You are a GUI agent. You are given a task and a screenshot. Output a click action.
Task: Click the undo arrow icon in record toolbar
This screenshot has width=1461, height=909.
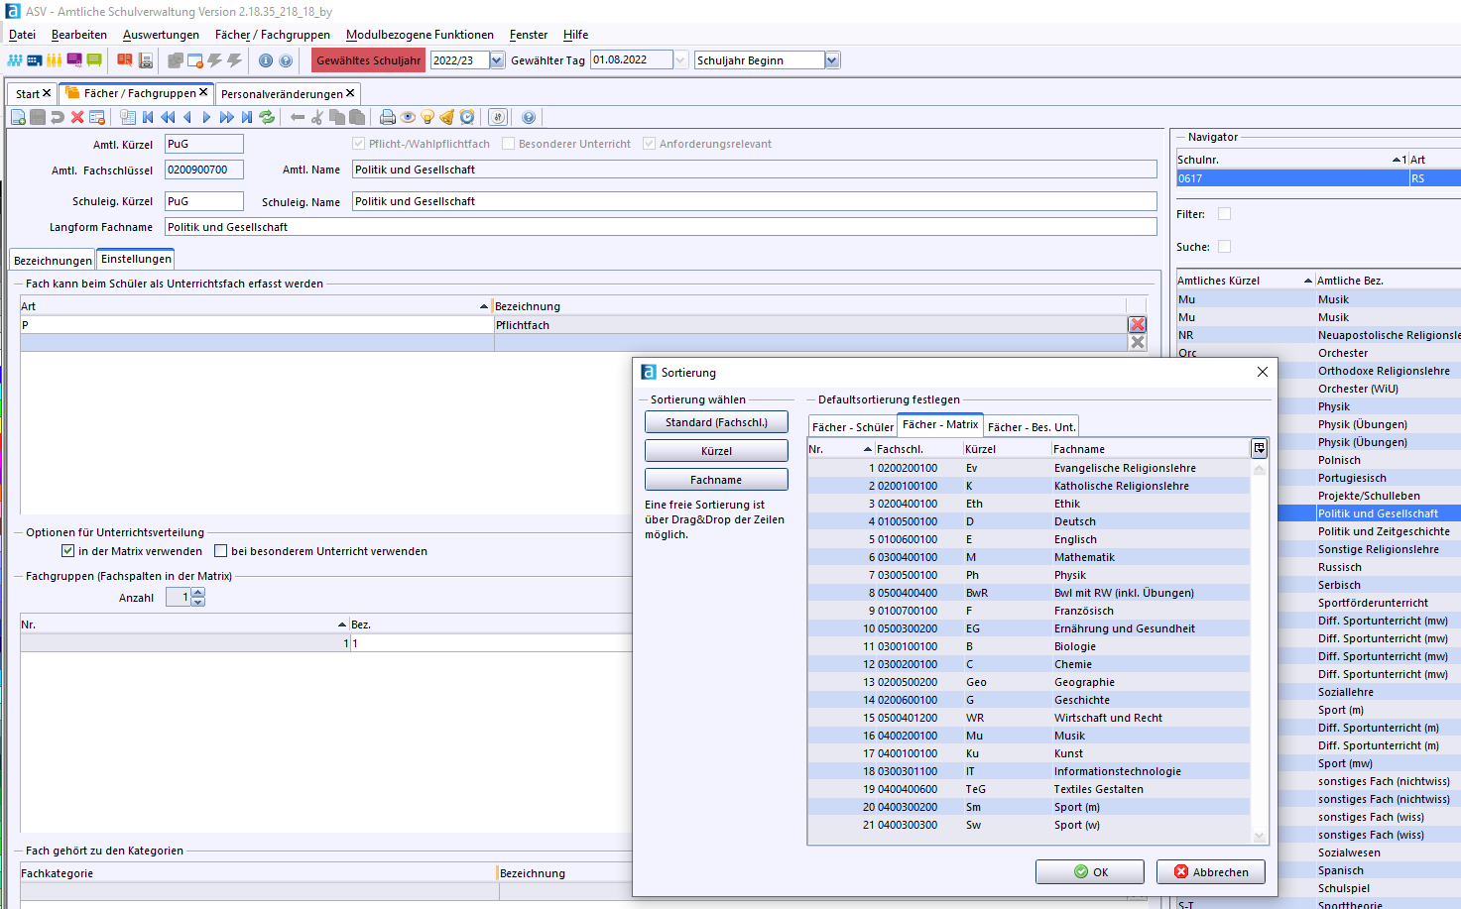coord(58,117)
